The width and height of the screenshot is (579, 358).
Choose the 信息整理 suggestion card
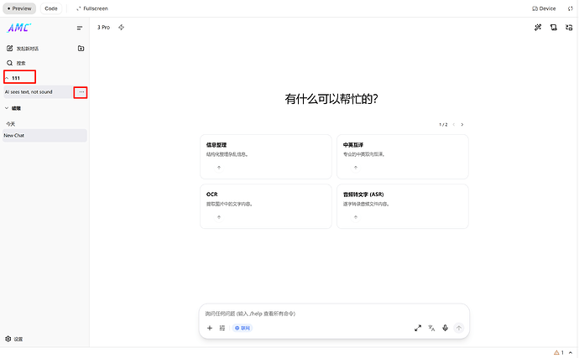266,157
